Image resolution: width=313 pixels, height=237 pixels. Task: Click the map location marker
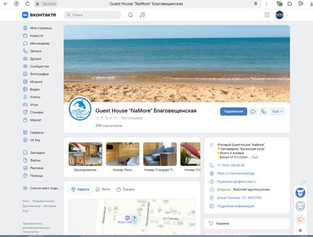click(x=134, y=219)
